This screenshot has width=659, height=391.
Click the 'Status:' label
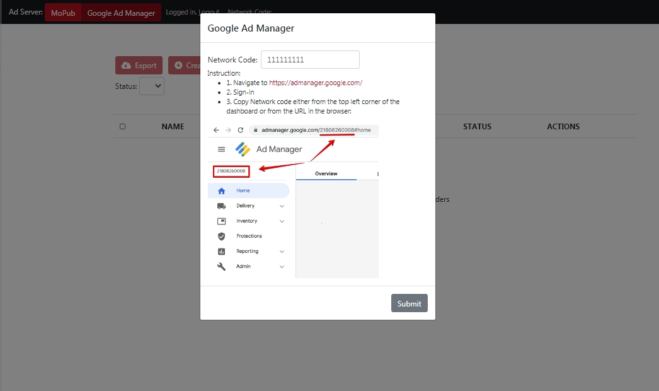126,86
